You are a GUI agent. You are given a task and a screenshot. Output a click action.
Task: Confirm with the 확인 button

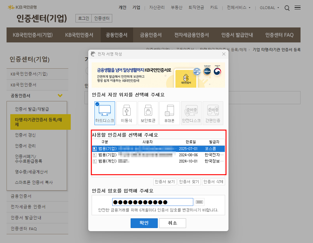pos(144,223)
